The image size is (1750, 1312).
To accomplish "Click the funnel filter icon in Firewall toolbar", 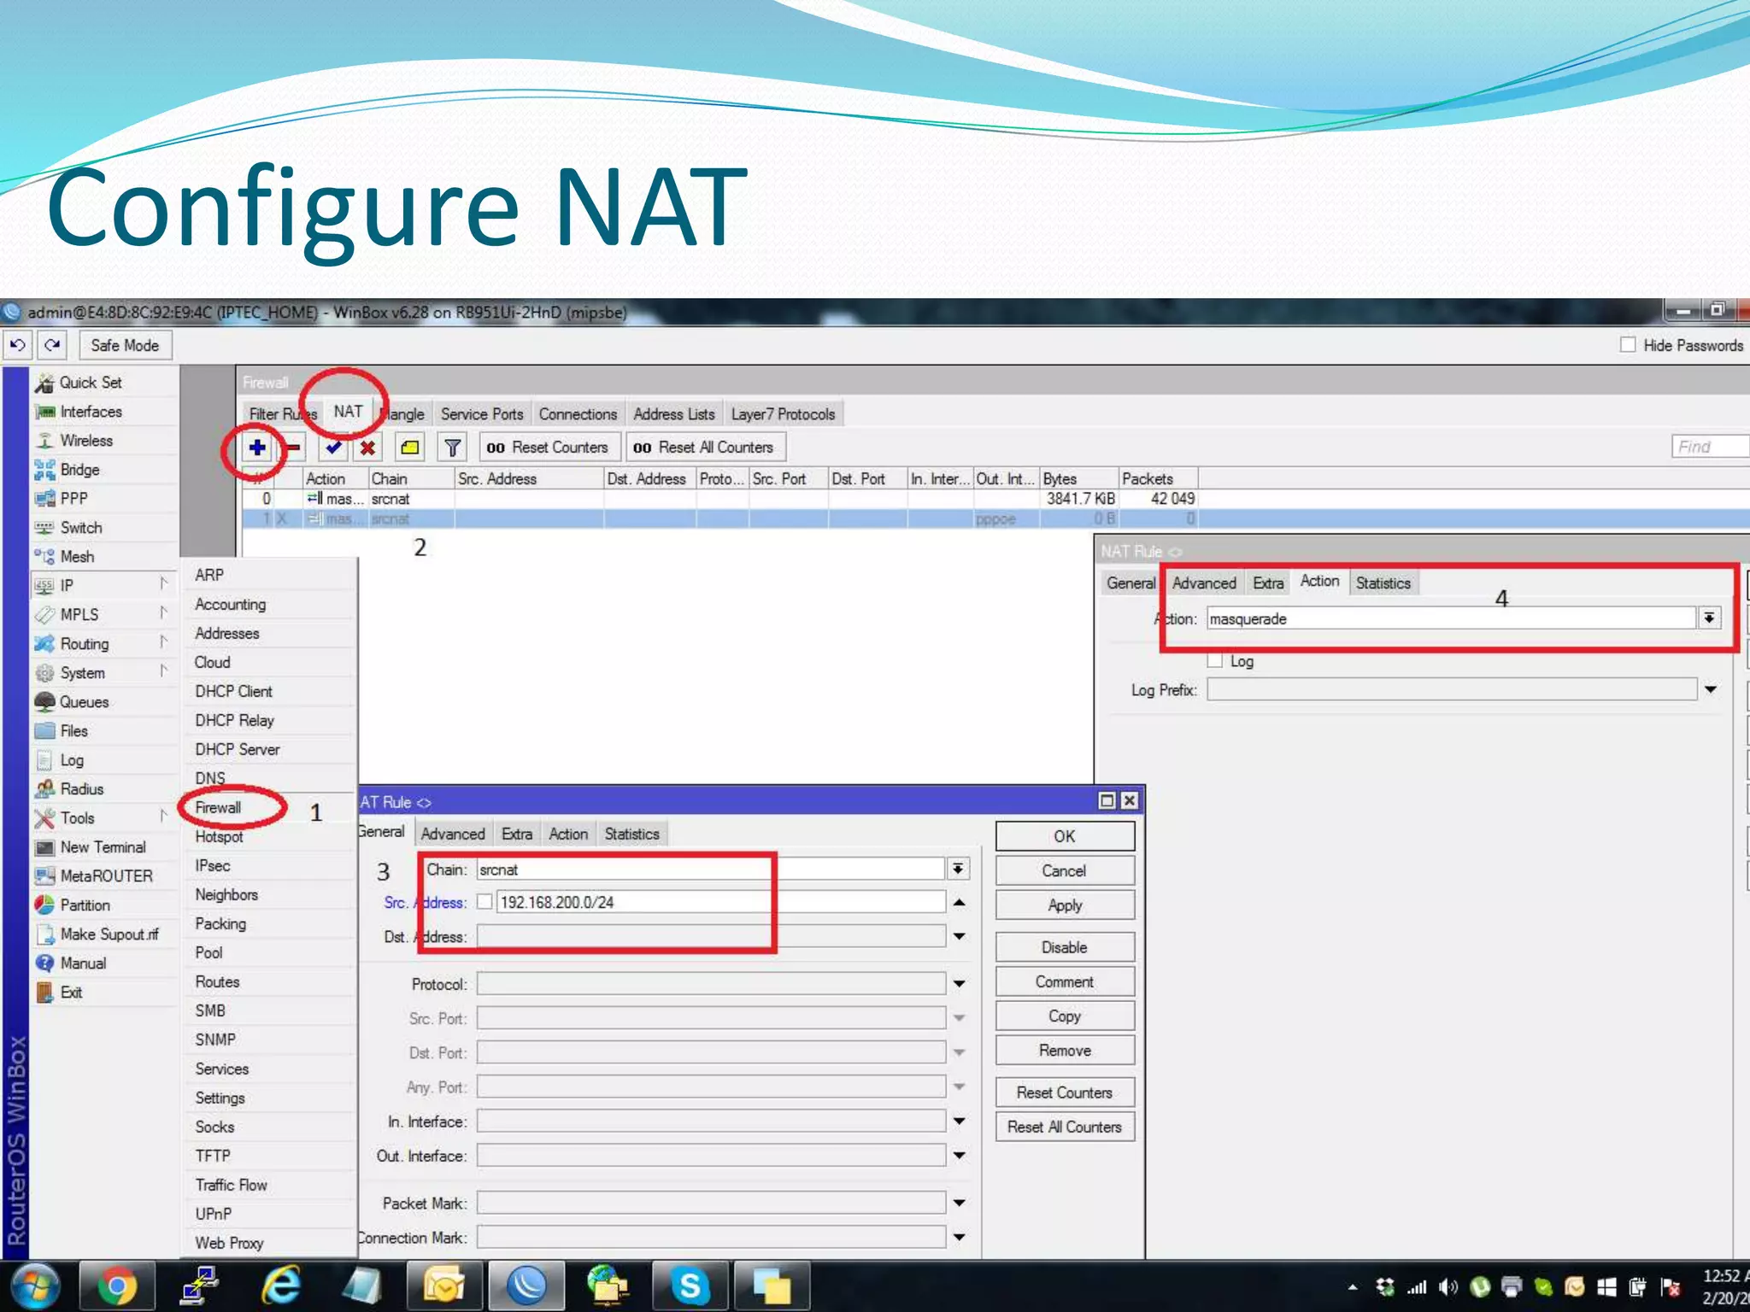I will click(x=453, y=447).
